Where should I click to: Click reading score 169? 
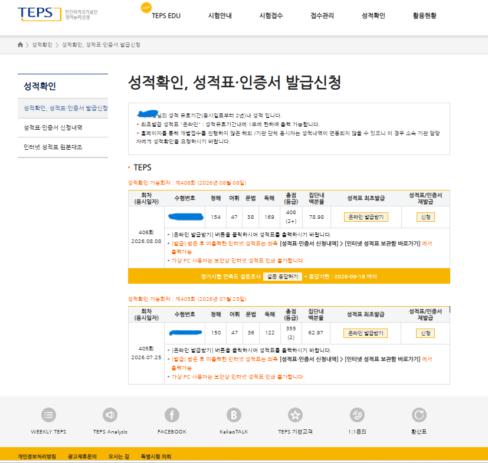269,217
